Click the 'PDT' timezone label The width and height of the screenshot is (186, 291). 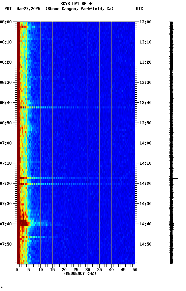[8, 9]
